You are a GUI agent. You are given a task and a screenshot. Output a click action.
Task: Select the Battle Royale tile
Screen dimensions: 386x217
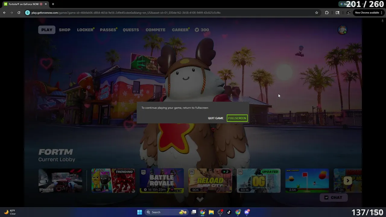pyautogui.click(x=162, y=181)
